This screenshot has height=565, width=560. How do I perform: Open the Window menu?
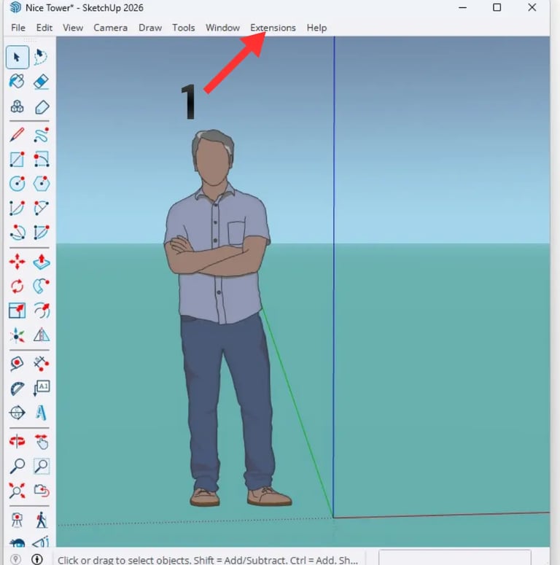tap(222, 28)
